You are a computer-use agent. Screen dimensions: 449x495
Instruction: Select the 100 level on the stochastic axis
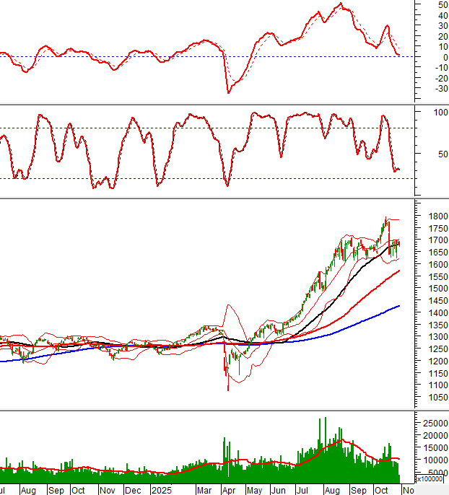tap(437, 113)
